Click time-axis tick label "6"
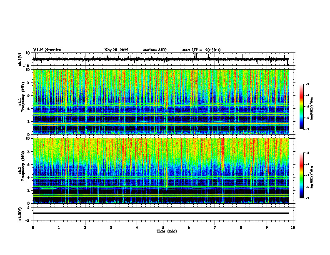This screenshot has height=255, width=330. (189, 227)
